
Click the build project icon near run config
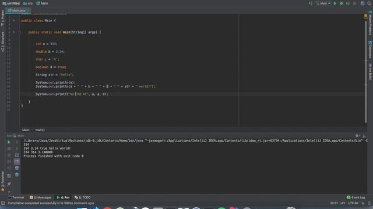click(311, 3)
